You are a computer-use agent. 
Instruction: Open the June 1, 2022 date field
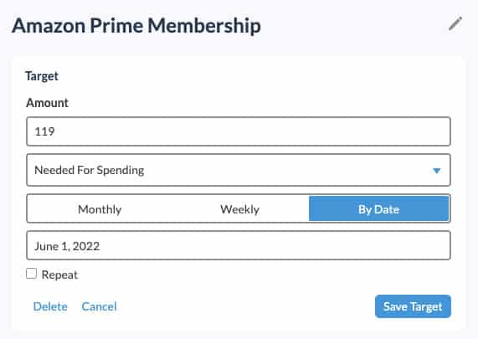point(239,245)
